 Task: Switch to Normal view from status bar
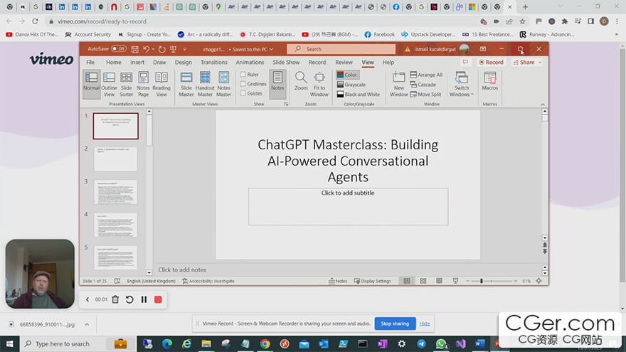click(407, 281)
